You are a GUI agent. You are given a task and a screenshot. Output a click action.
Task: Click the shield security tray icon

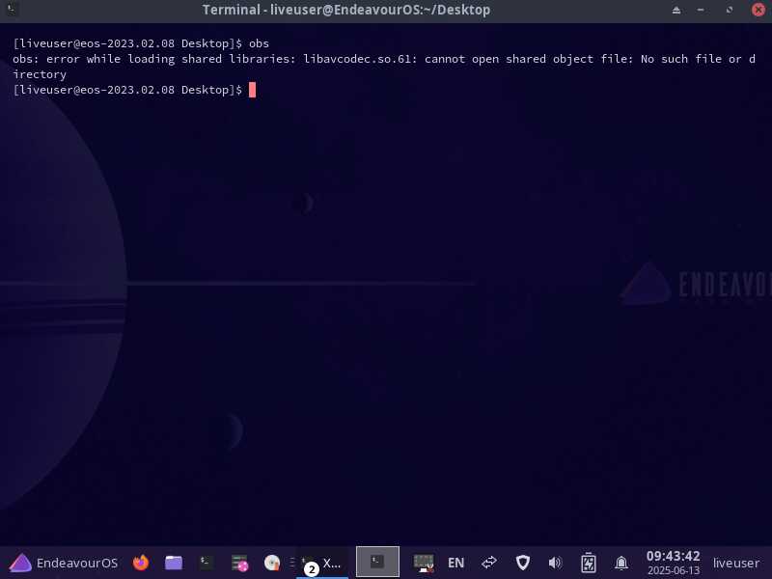522,563
